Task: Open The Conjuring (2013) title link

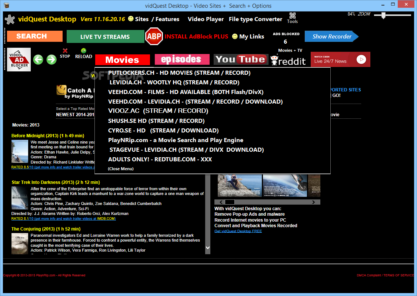Action: (46, 229)
